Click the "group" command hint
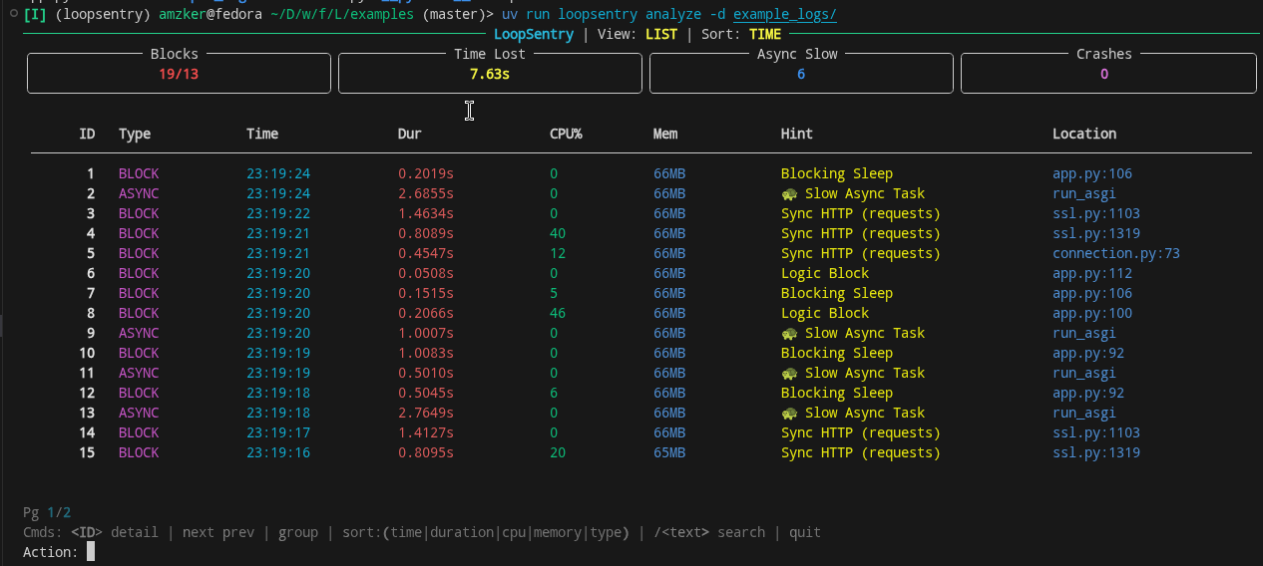The image size is (1263, 566). [x=298, y=532]
